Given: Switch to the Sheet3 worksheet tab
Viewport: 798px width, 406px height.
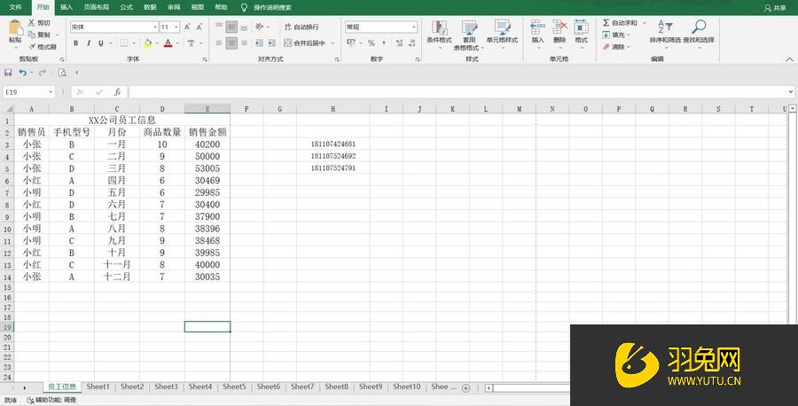Looking at the screenshot, I should (x=167, y=386).
